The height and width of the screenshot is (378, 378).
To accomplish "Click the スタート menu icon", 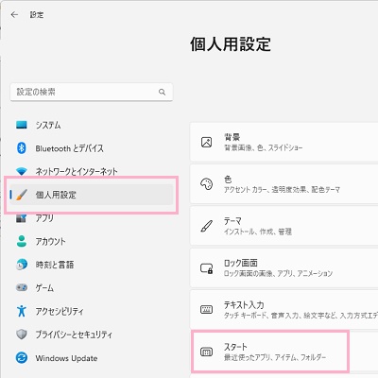I will tap(206, 352).
